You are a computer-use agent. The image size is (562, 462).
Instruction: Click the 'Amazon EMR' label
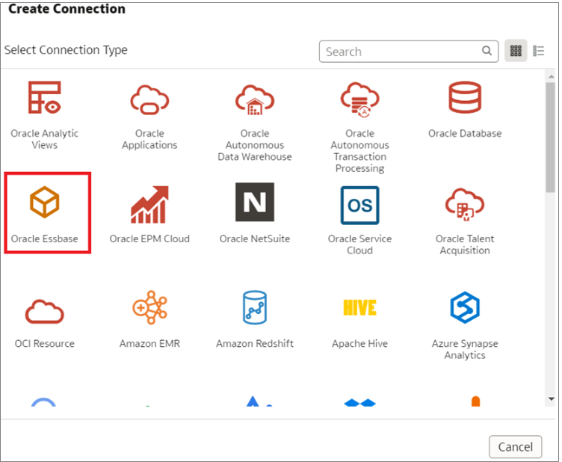(x=149, y=343)
